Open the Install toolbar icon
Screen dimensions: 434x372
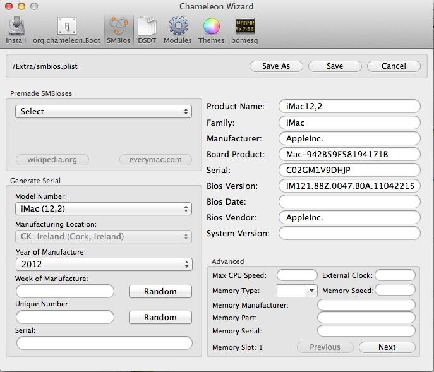click(x=16, y=30)
